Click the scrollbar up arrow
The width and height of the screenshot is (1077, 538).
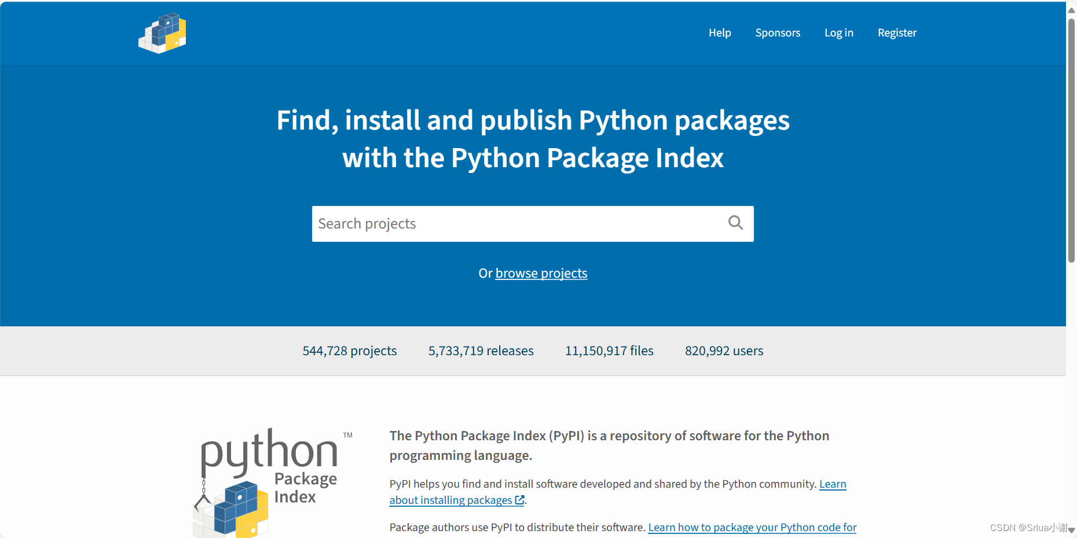pyautogui.click(x=1072, y=10)
